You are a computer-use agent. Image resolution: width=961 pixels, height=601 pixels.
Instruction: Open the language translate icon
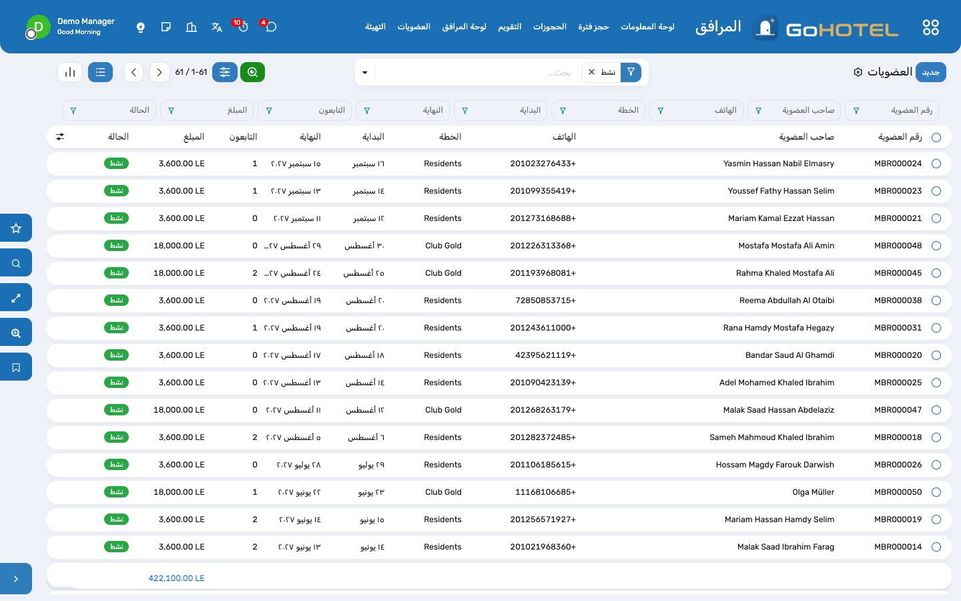click(217, 27)
